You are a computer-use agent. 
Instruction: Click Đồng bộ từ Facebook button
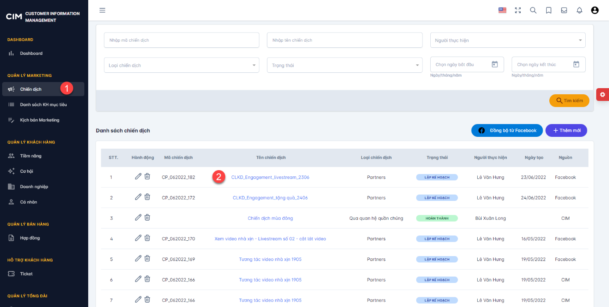[x=507, y=130]
